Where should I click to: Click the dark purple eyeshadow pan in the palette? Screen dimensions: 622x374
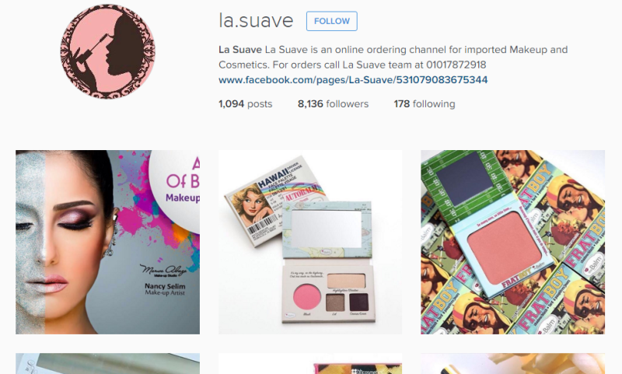point(358,302)
